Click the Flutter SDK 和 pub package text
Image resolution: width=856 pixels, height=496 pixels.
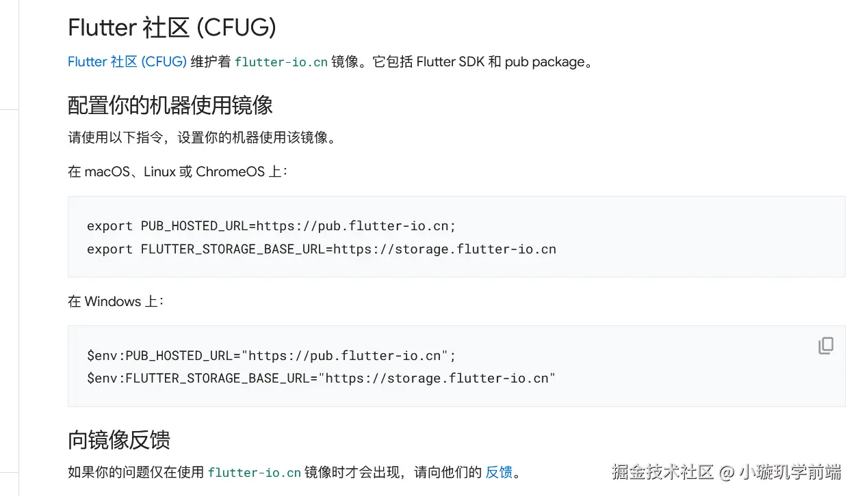click(504, 61)
